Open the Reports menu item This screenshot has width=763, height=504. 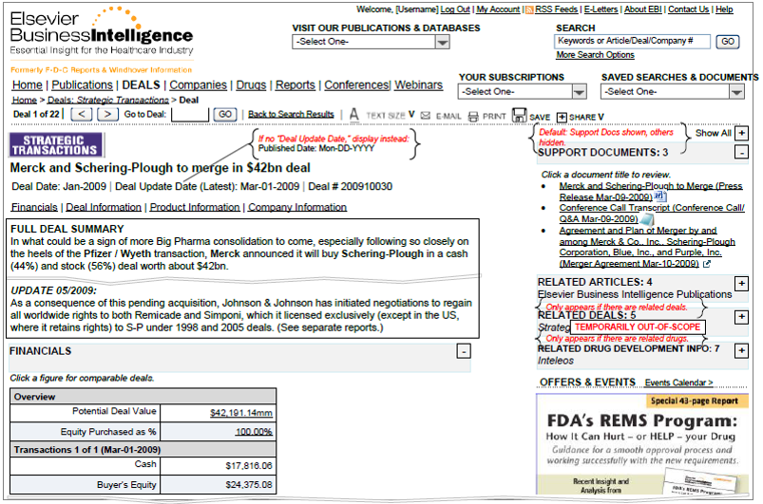[296, 85]
